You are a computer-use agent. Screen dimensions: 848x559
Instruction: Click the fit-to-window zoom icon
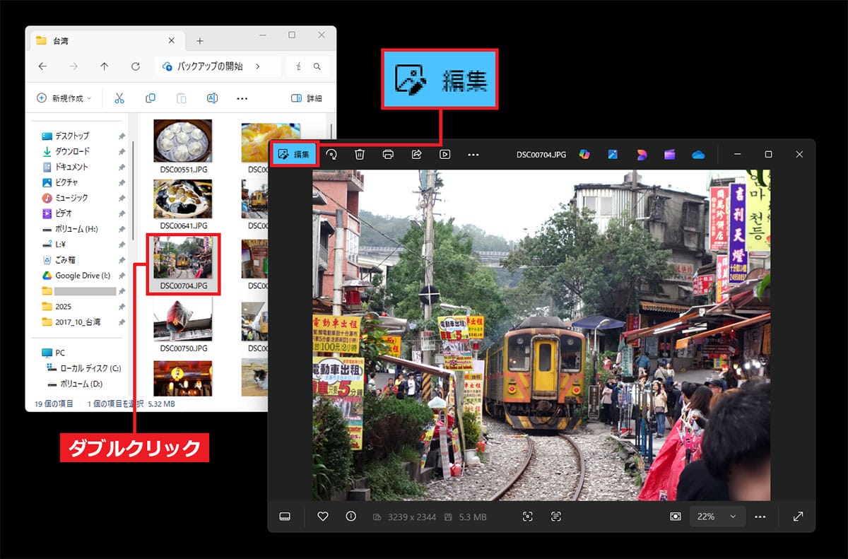pos(676,517)
